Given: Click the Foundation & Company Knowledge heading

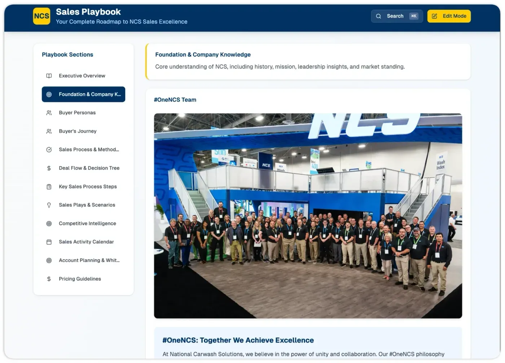Looking at the screenshot, I should [x=203, y=55].
